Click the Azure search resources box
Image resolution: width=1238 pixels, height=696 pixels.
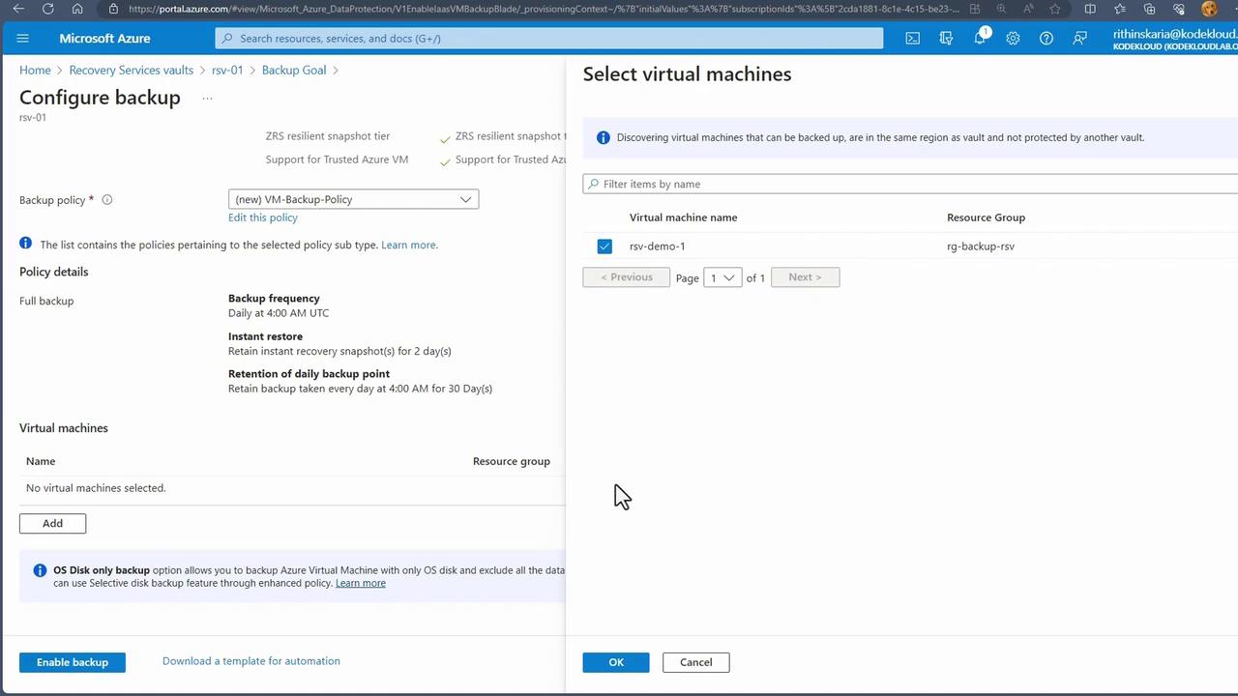(549, 39)
